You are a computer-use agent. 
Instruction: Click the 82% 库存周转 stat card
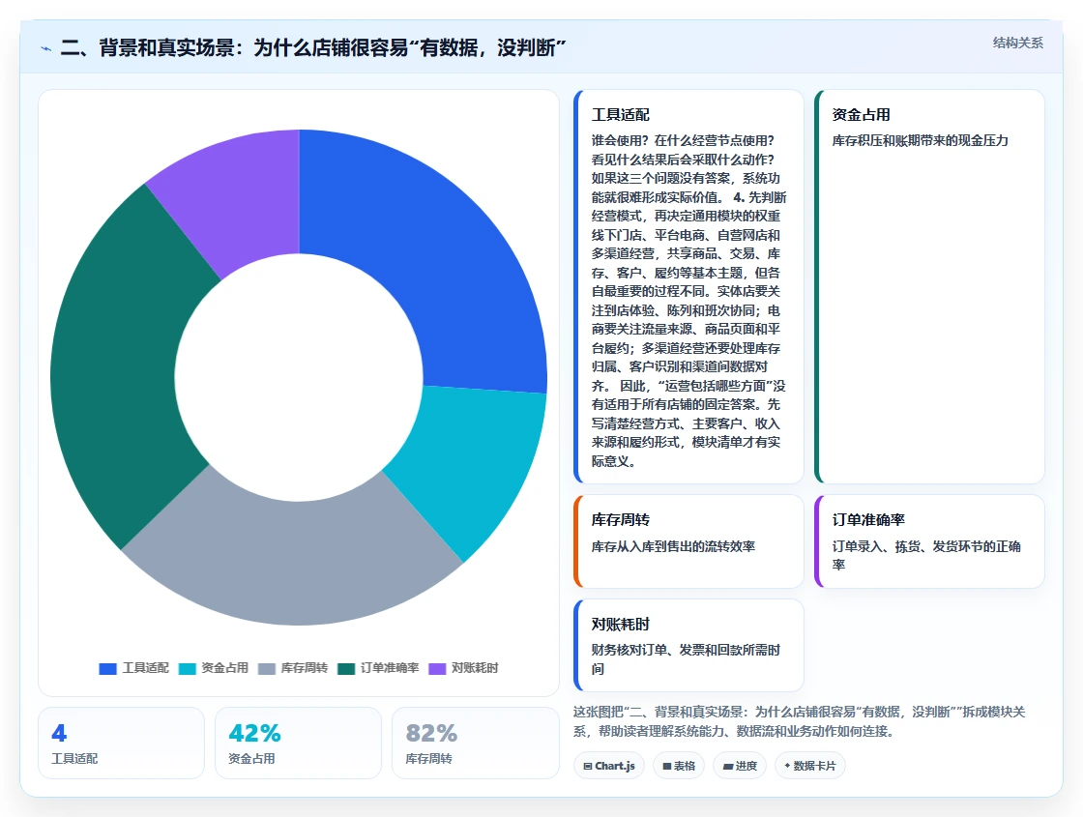click(475, 744)
